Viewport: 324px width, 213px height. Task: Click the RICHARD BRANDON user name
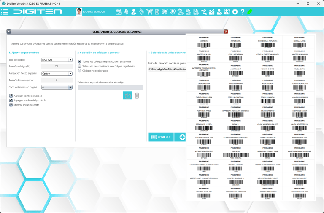(94, 12)
